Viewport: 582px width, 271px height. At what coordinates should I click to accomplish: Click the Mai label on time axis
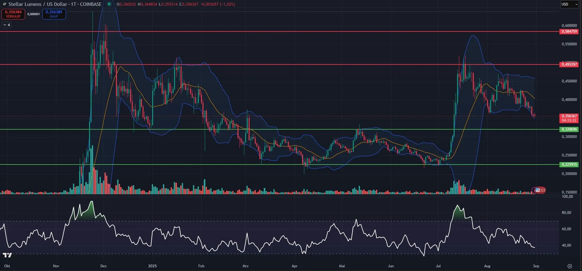click(x=342, y=266)
